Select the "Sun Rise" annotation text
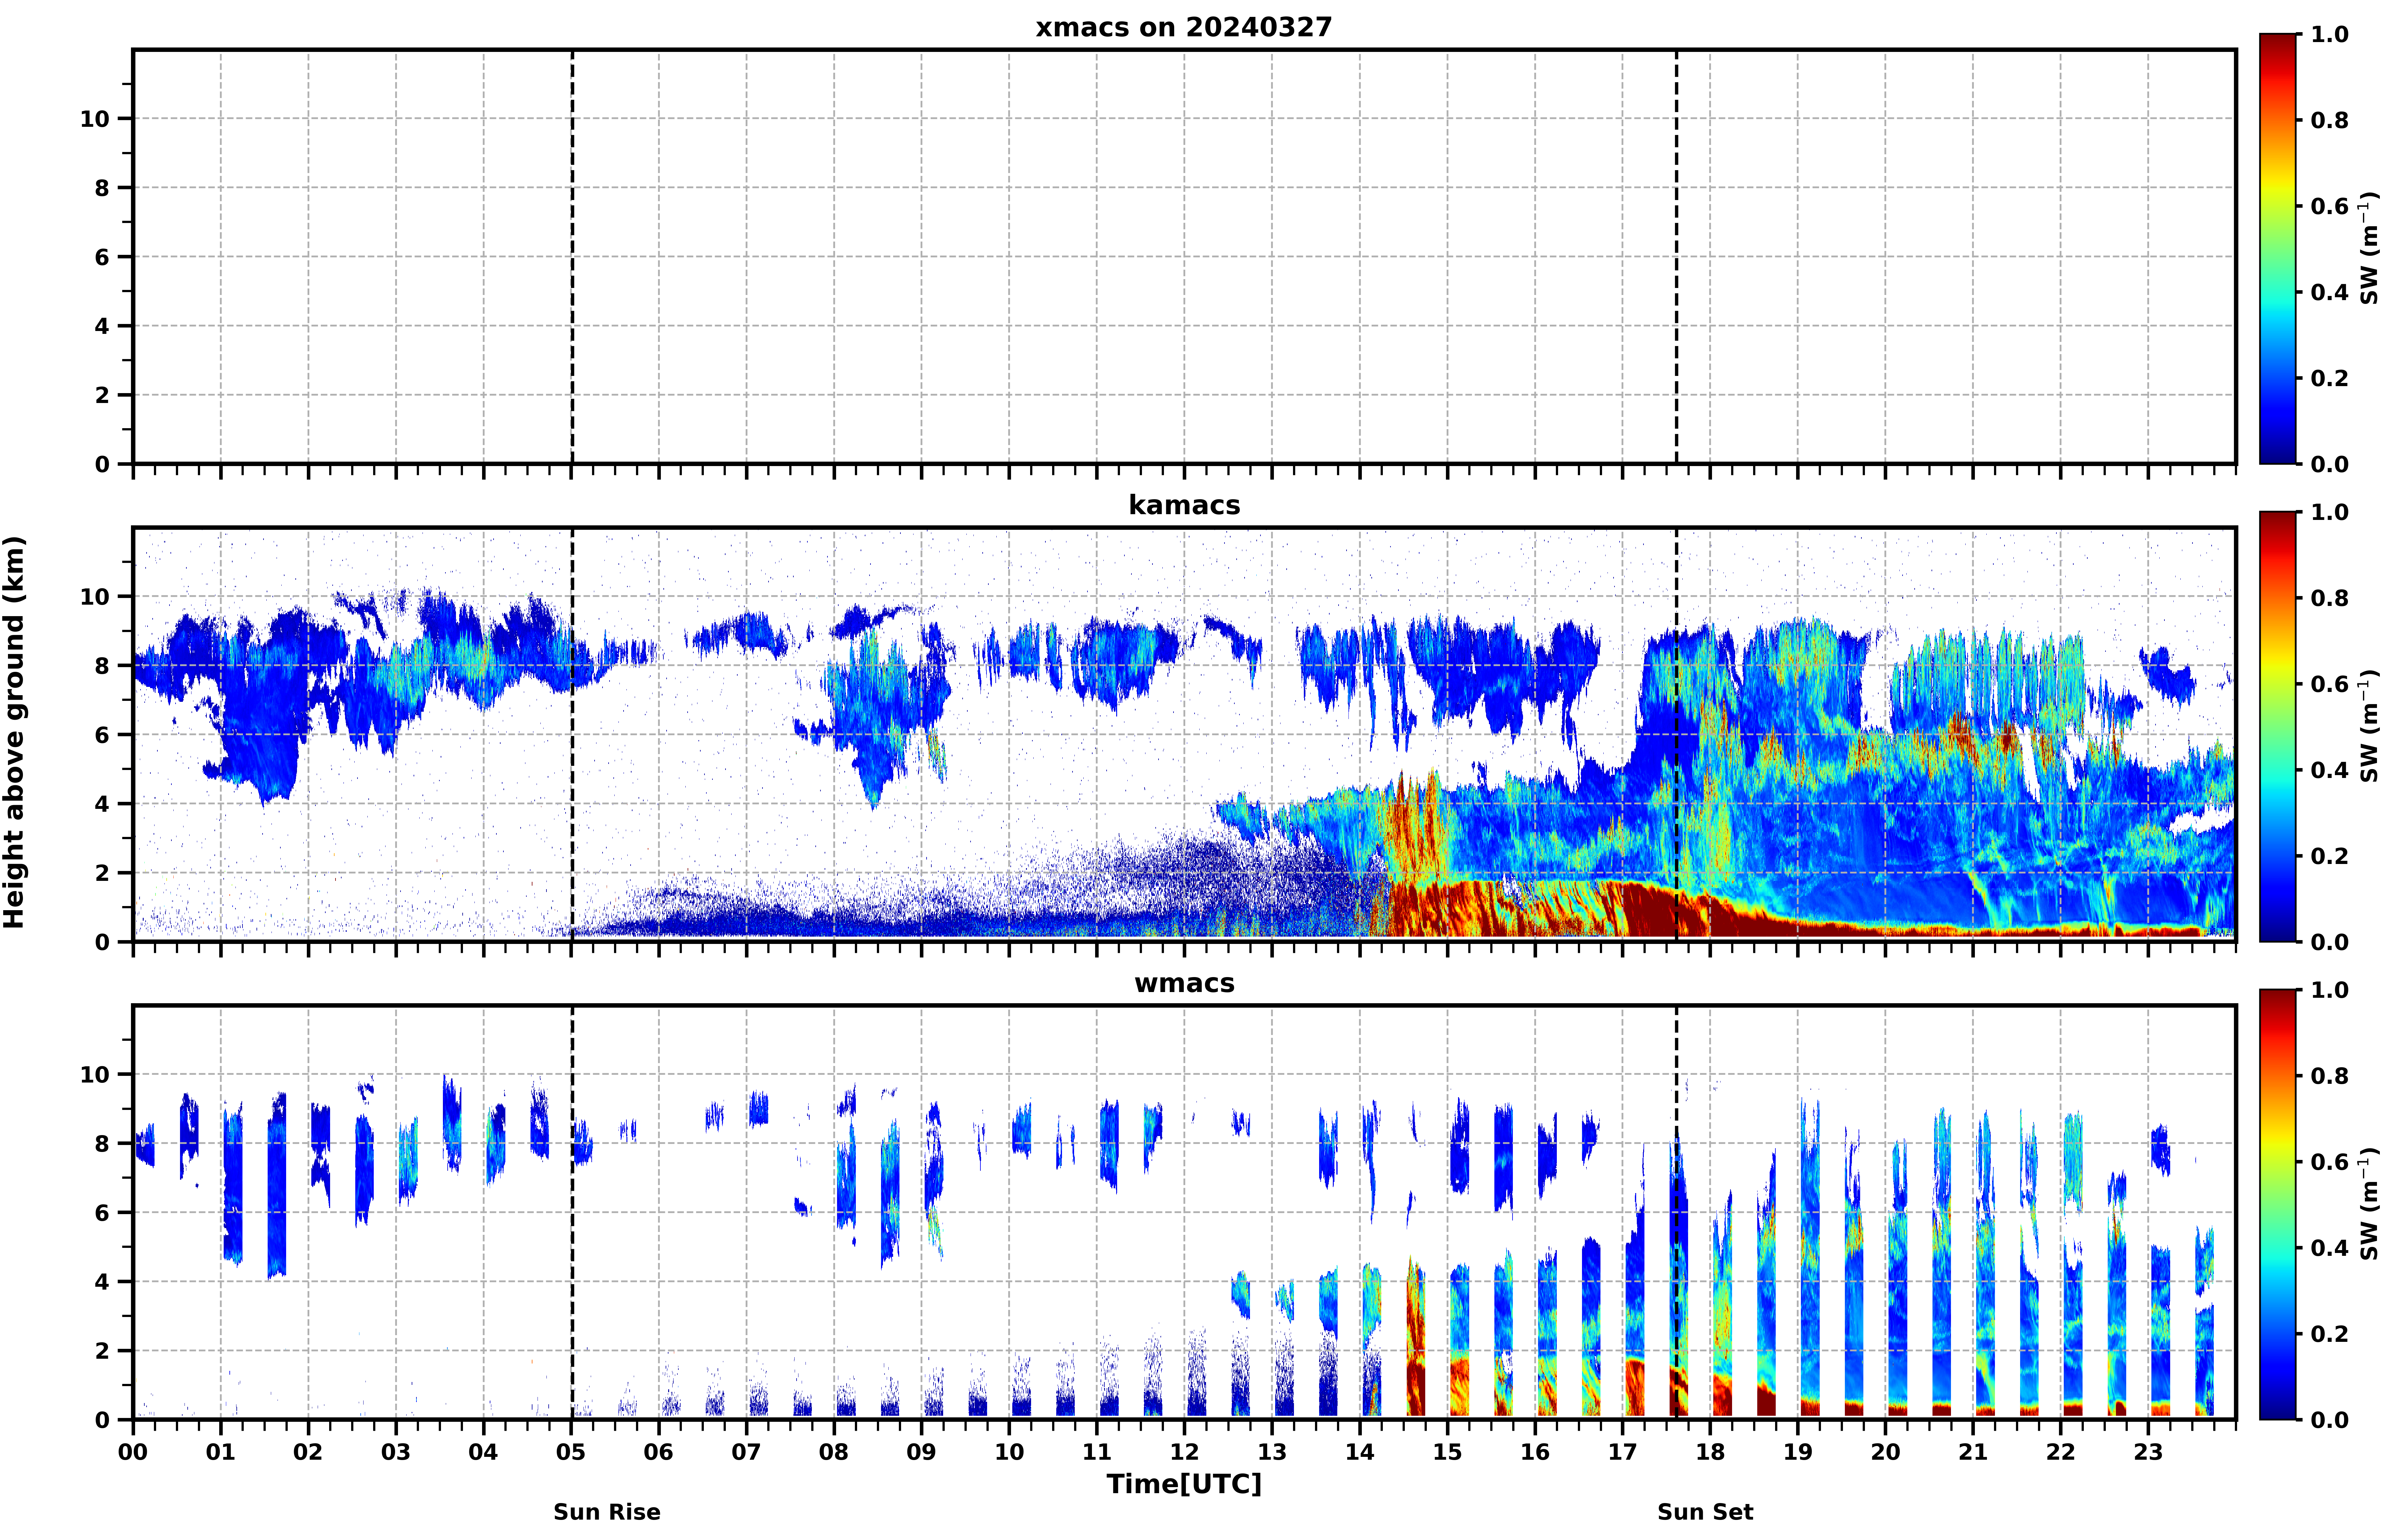Image resolution: width=2398 pixels, height=1540 pixels. (607, 1512)
